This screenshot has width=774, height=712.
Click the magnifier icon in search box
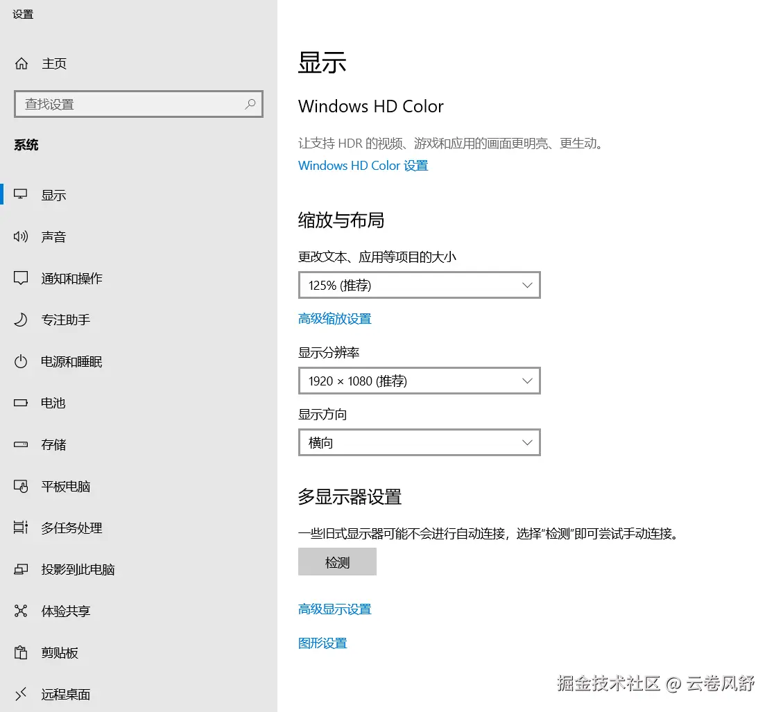click(x=250, y=104)
